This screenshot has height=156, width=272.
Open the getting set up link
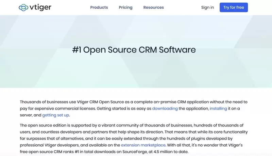[56, 115]
